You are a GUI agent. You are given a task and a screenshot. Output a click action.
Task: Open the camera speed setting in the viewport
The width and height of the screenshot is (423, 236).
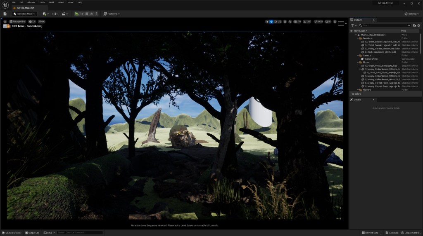click(x=328, y=21)
